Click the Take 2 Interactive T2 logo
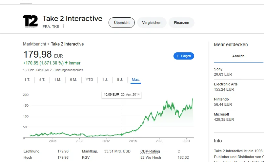The width and height of the screenshot is (264, 162). [30, 21]
